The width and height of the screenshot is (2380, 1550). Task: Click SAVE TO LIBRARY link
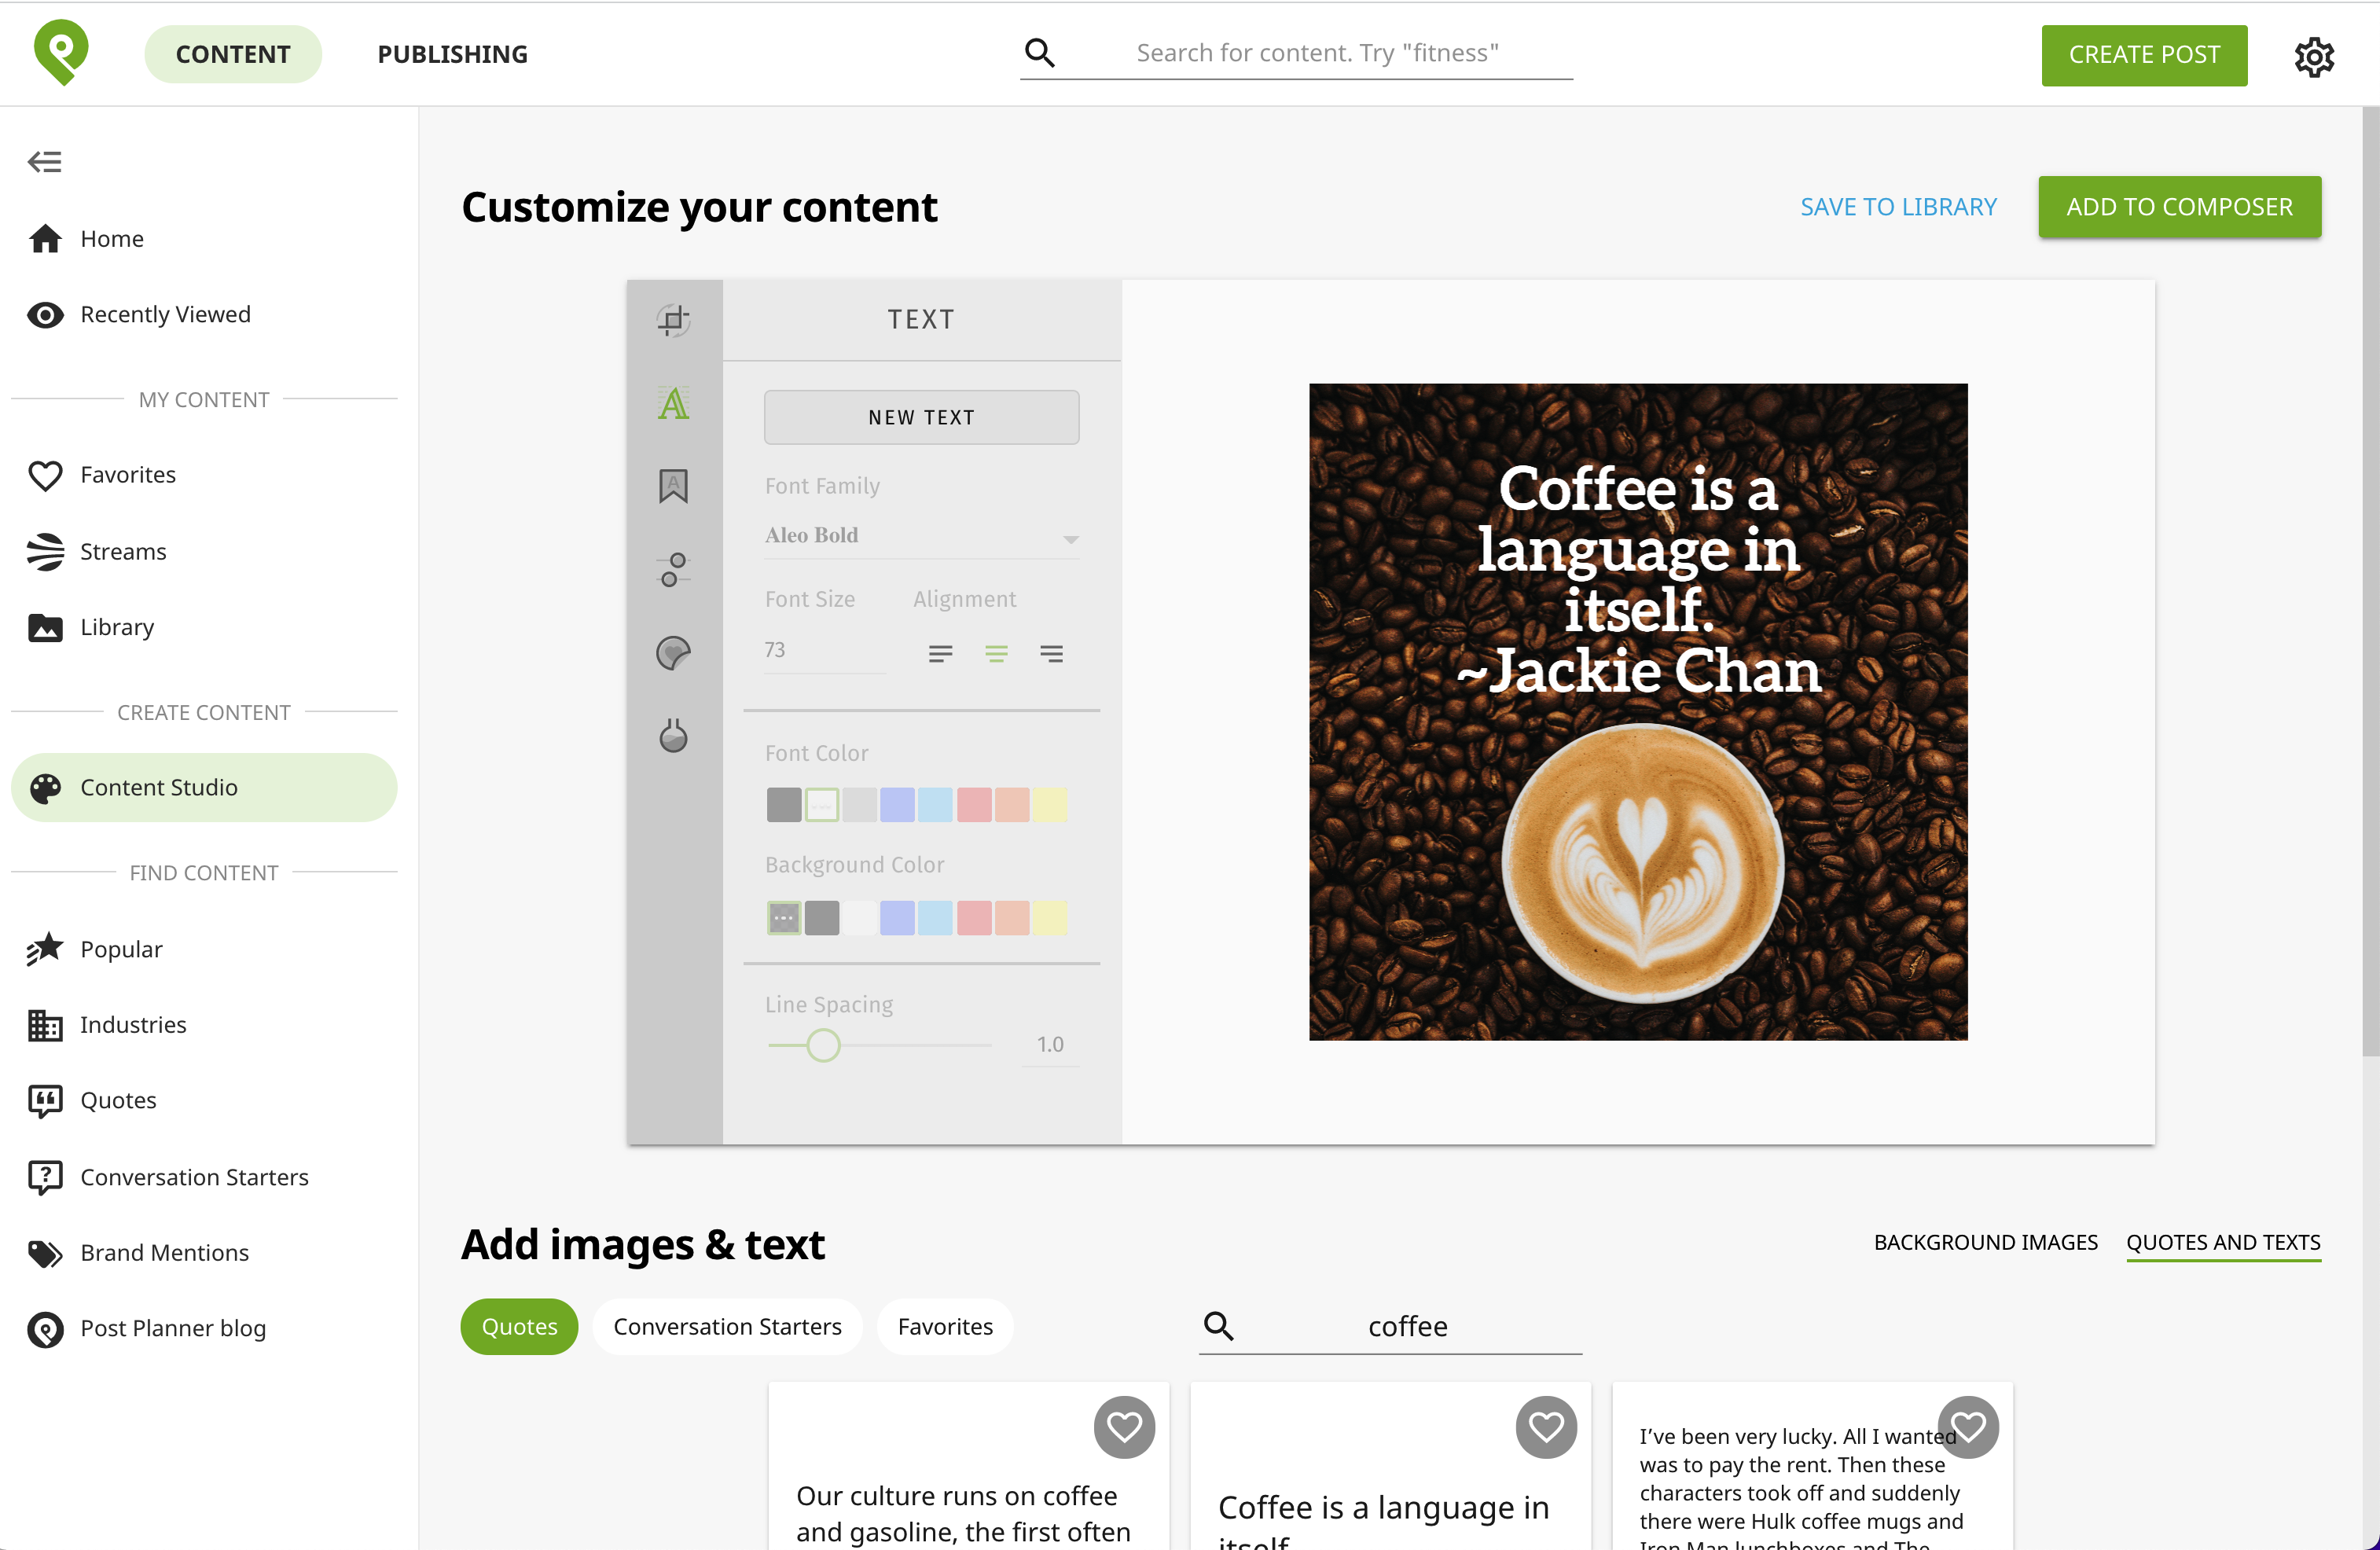(1897, 206)
